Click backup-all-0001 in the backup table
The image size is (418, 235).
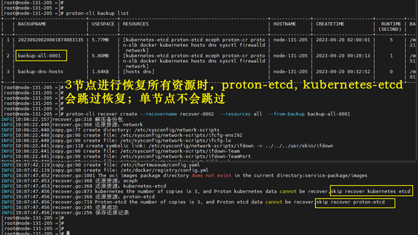click(x=39, y=56)
